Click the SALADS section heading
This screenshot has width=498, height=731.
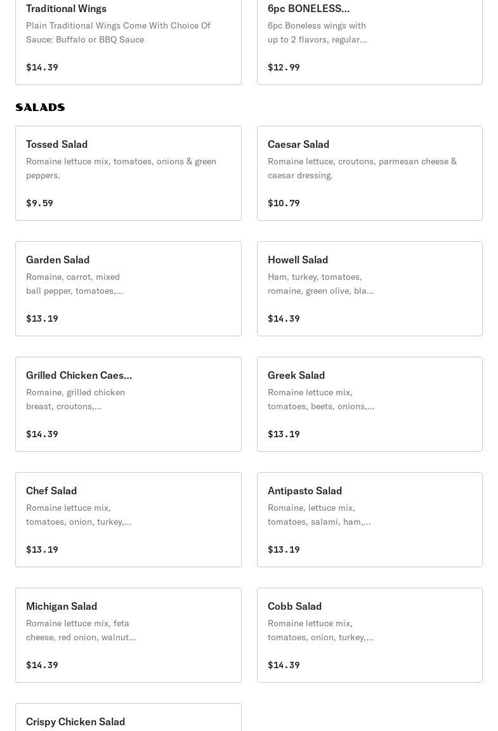coord(40,107)
